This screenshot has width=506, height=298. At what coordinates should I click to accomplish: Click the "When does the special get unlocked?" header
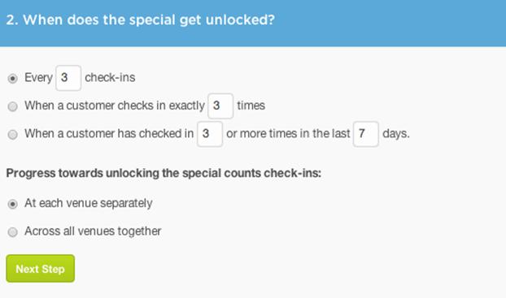tap(141, 20)
